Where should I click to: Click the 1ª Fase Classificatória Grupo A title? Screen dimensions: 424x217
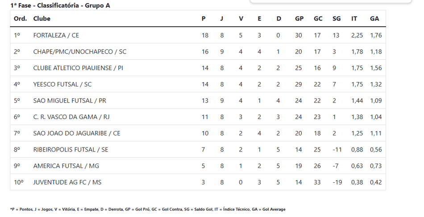[60, 5]
